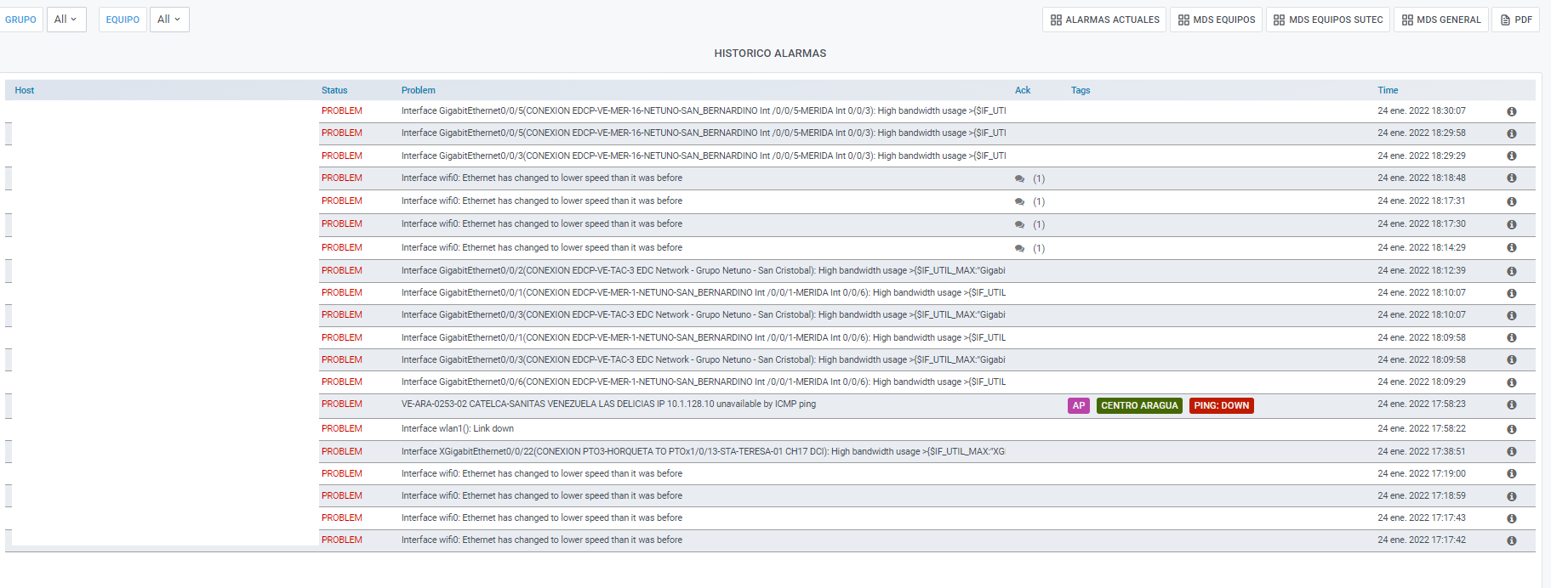Screen dimensions: 1551x588
Task: Click info icon for 18:30:07 alarm row
Action: coord(1511,111)
